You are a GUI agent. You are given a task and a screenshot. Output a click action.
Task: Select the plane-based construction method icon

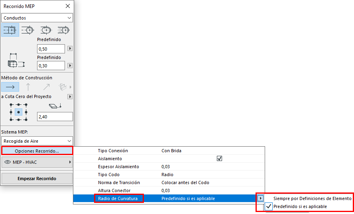pyautogui.click(x=63, y=87)
